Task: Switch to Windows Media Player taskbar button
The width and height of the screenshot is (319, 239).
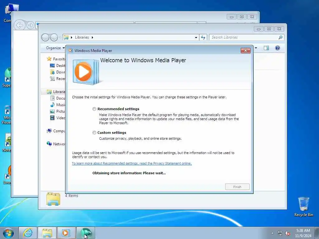Action: (x=66, y=233)
